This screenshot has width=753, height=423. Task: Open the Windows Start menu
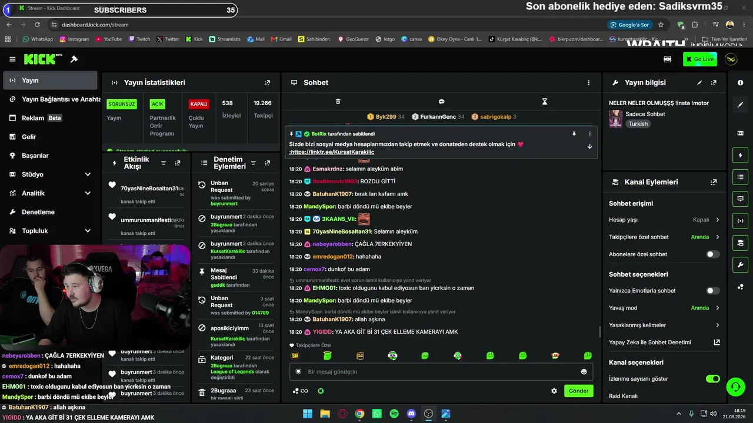coord(308,414)
